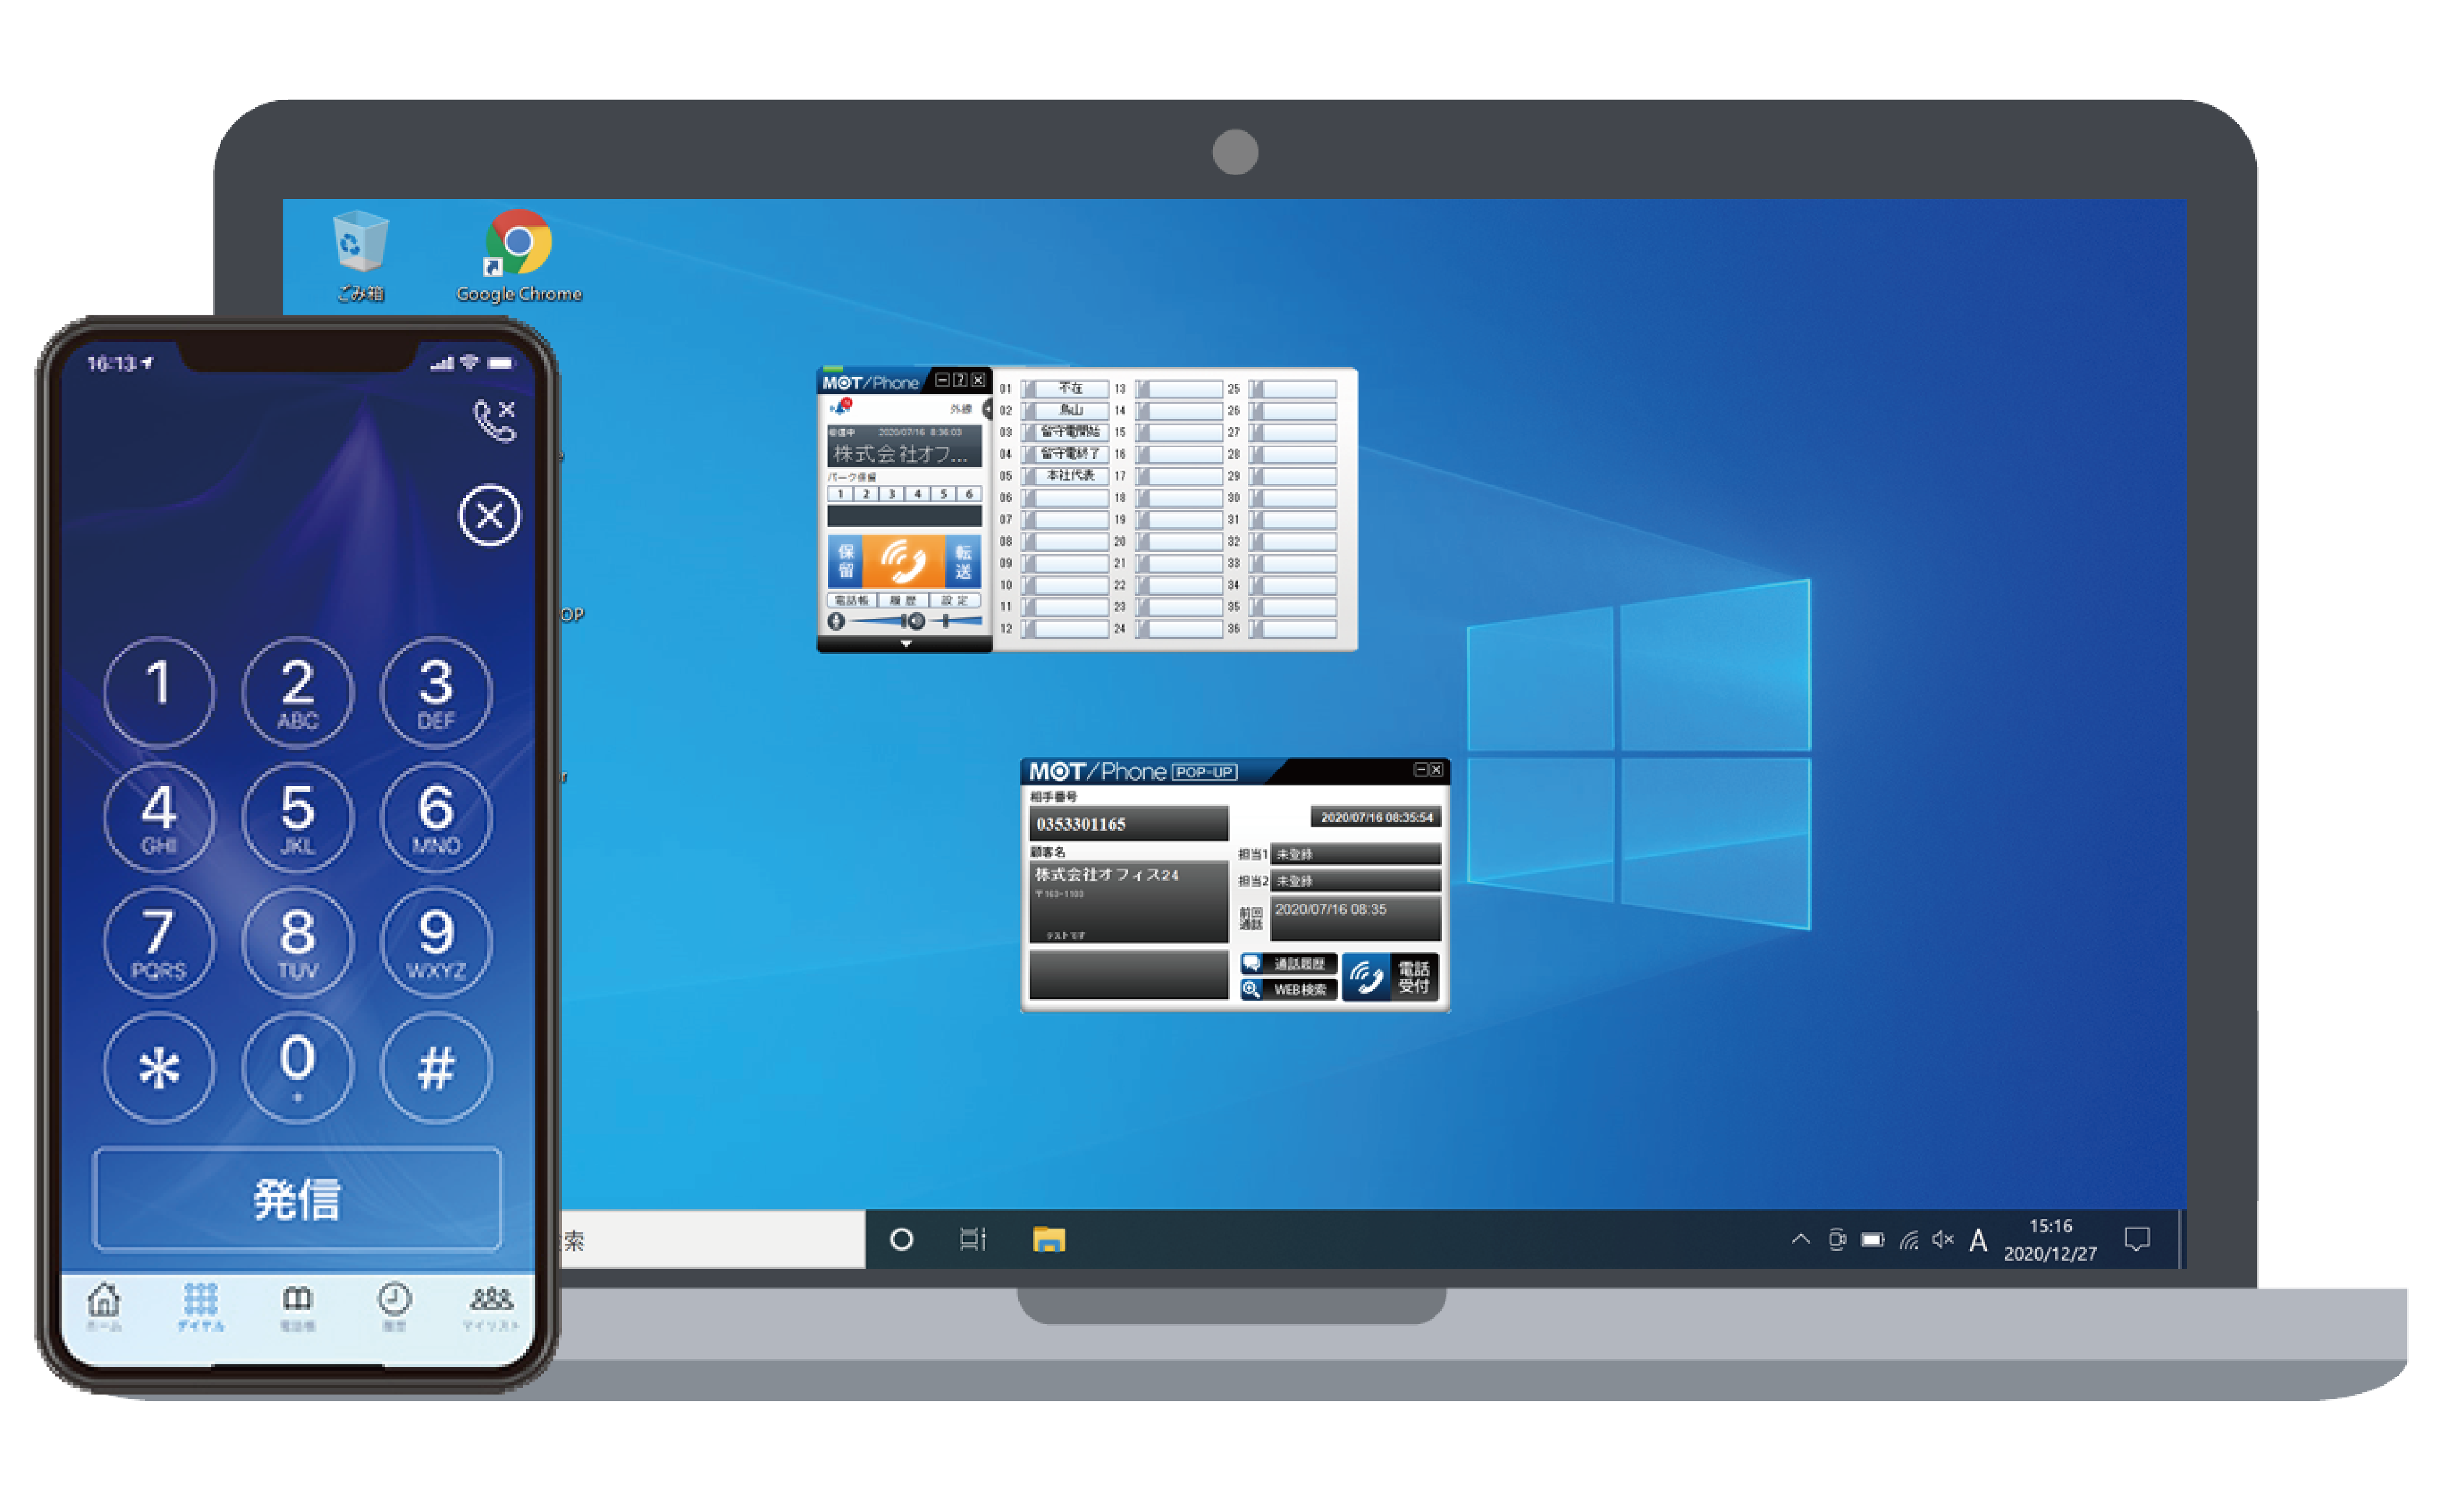Click the 転送 transfer button
The image size is (2464, 1501).
pos(963,561)
